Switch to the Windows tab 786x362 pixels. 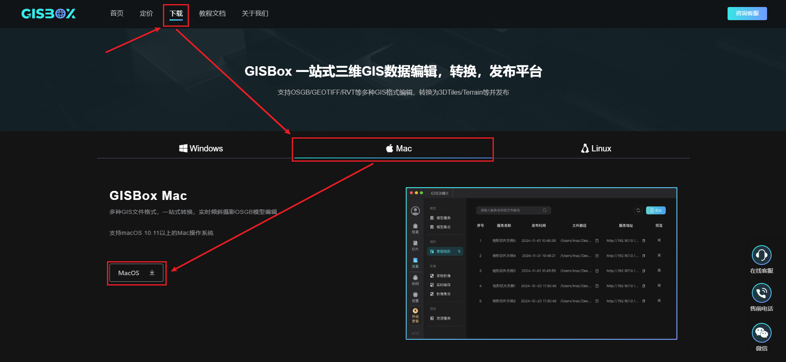pyautogui.click(x=201, y=149)
